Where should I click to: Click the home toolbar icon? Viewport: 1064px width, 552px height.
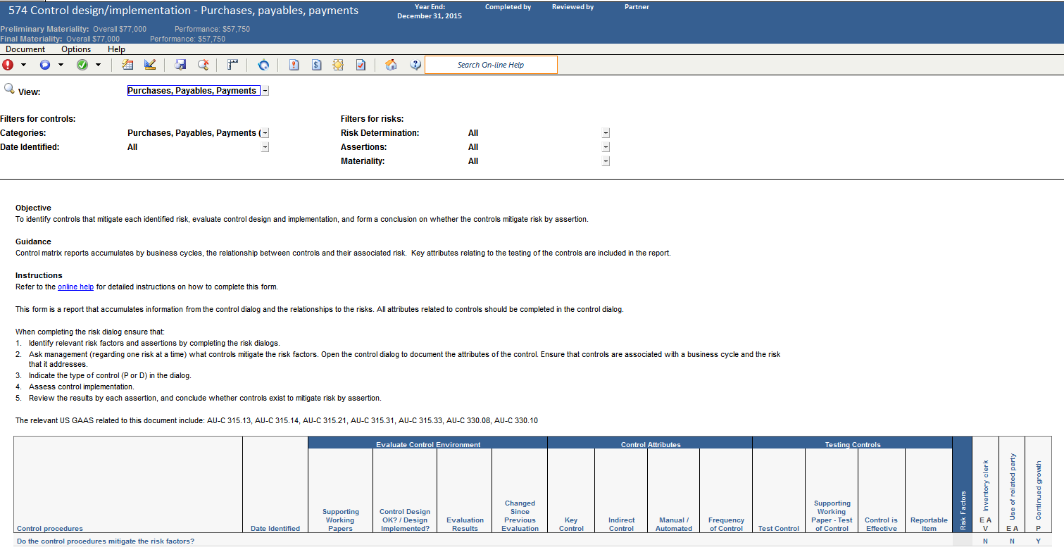pyautogui.click(x=391, y=64)
